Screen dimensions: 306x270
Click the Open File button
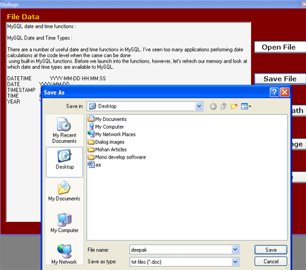click(280, 47)
